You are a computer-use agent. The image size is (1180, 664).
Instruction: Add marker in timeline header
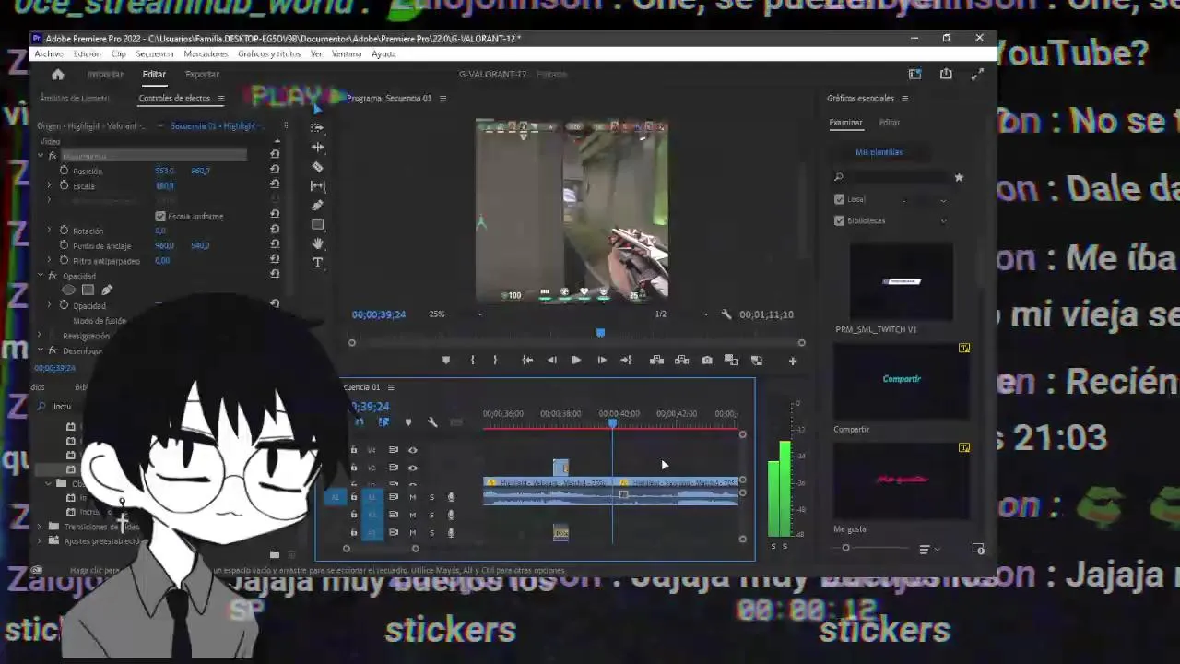click(x=408, y=422)
